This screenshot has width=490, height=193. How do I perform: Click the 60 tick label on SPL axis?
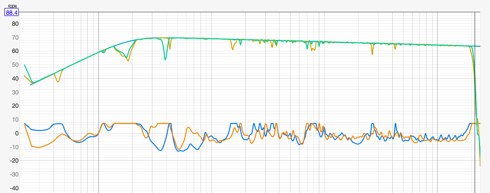(15, 51)
